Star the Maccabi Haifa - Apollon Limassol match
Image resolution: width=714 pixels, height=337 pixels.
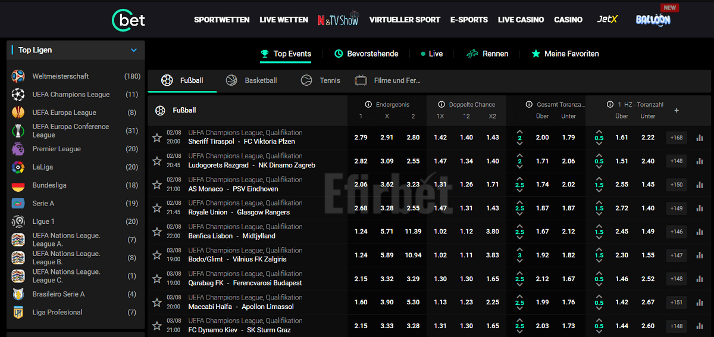pos(156,302)
